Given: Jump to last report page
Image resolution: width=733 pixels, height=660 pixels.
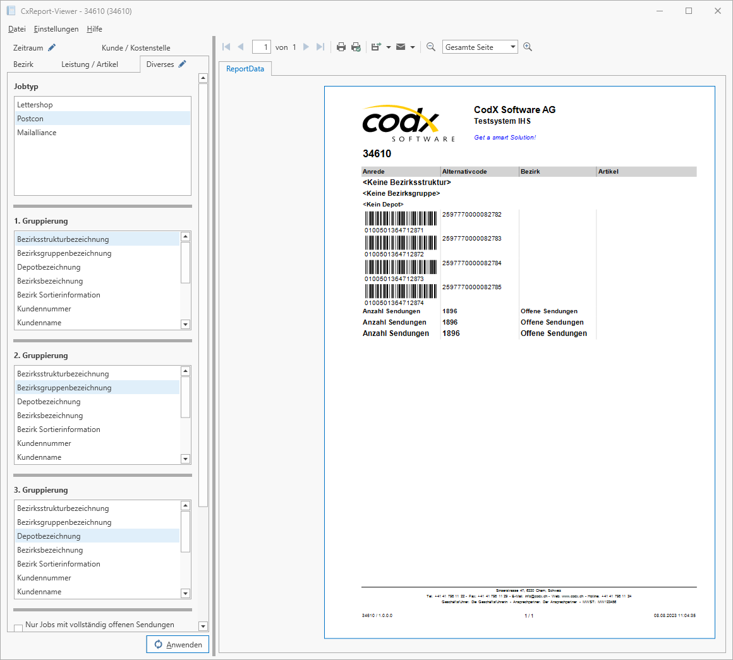Looking at the screenshot, I should (320, 47).
